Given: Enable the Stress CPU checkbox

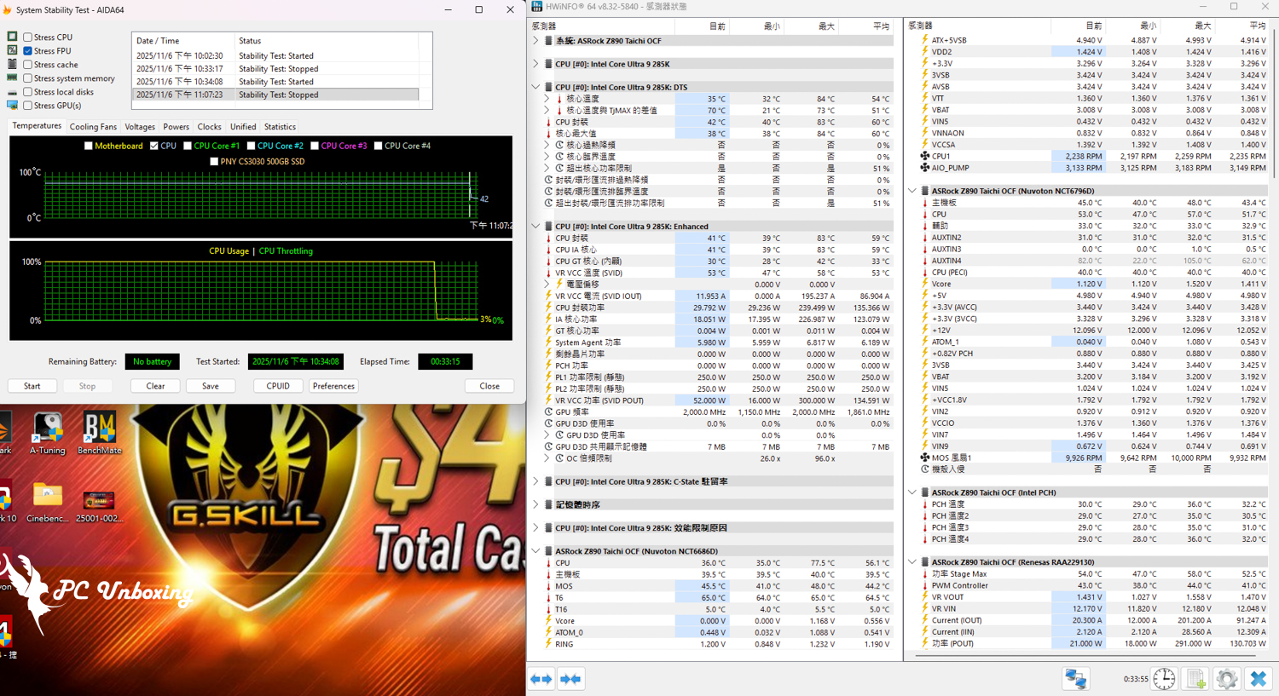Looking at the screenshot, I should pos(28,37).
